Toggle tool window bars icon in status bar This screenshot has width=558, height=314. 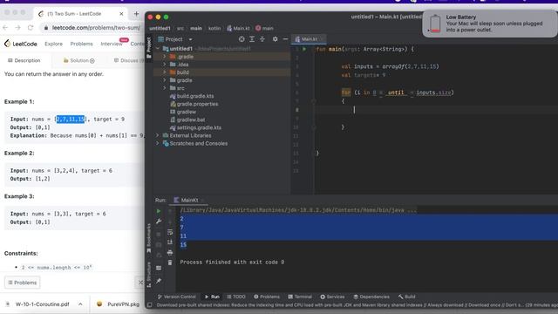pos(149,305)
